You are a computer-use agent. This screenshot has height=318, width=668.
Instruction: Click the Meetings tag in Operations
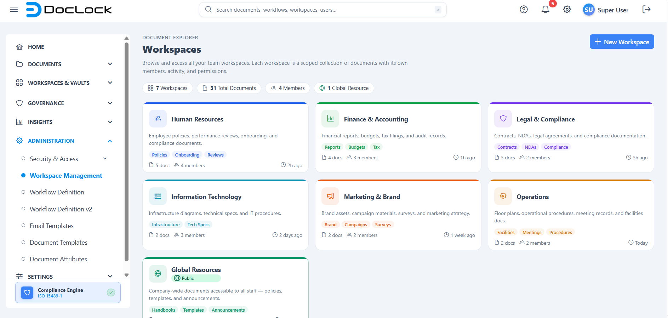(x=532, y=232)
